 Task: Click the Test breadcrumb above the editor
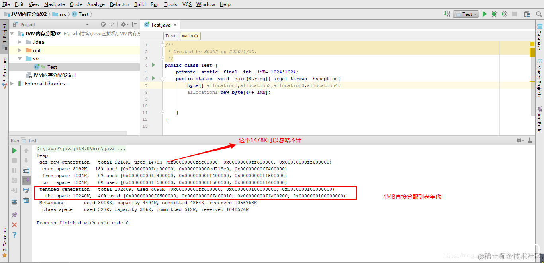pyautogui.click(x=171, y=36)
